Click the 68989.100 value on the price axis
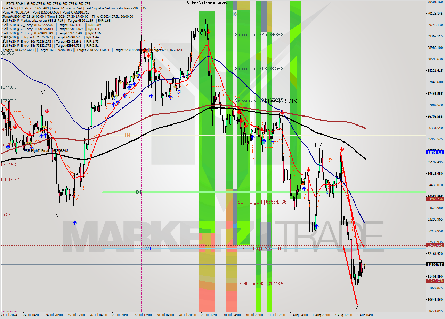 435,48
